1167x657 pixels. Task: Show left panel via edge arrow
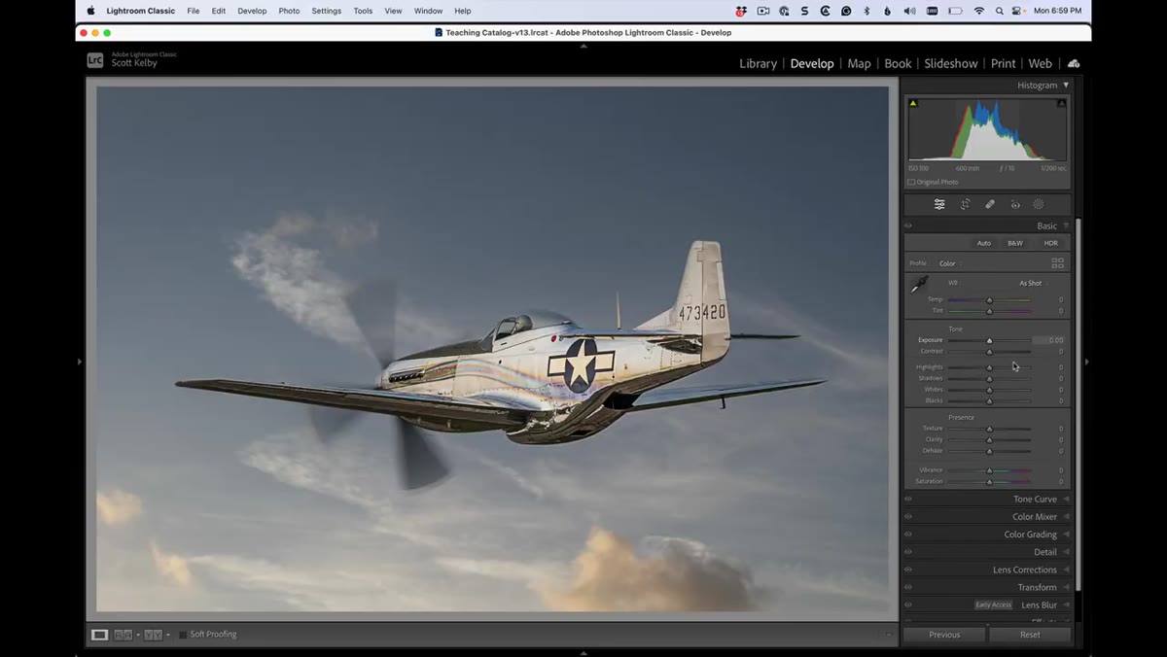80,362
